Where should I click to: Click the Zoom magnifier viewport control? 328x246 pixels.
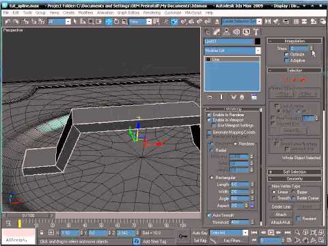[297, 232]
